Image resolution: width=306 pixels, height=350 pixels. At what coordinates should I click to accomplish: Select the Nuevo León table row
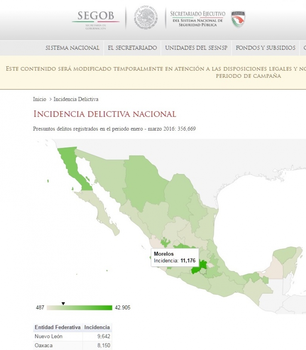click(73, 336)
